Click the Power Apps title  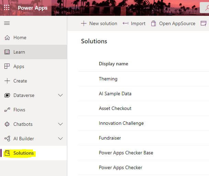coord(33,8)
